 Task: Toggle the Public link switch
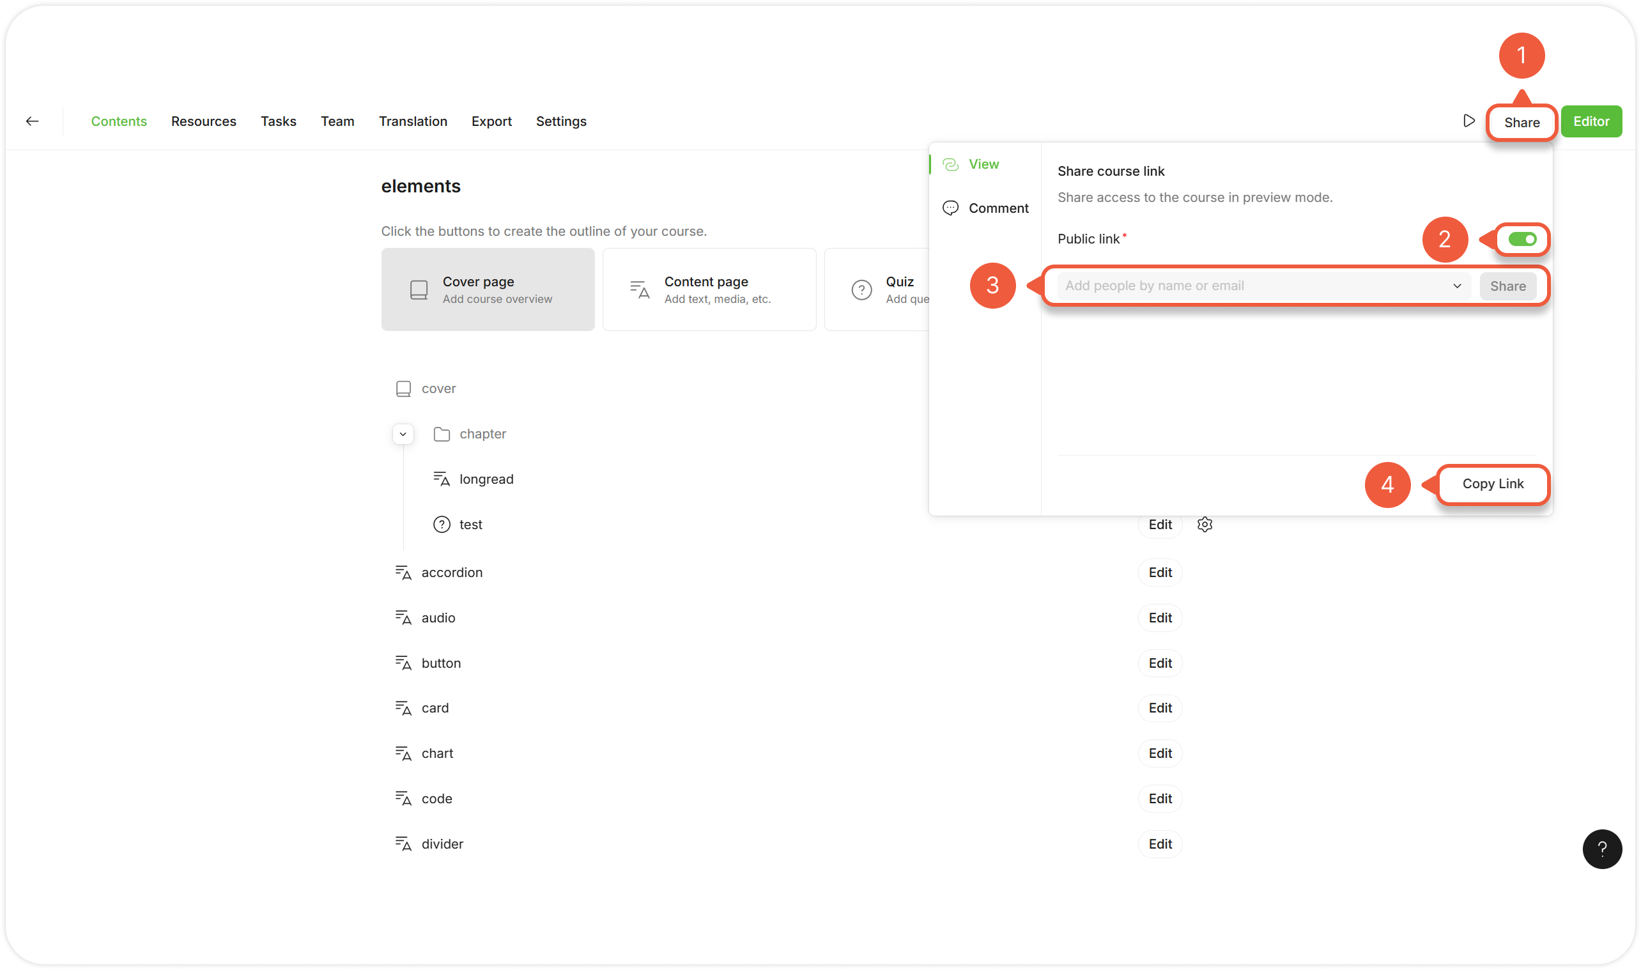click(x=1522, y=239)
